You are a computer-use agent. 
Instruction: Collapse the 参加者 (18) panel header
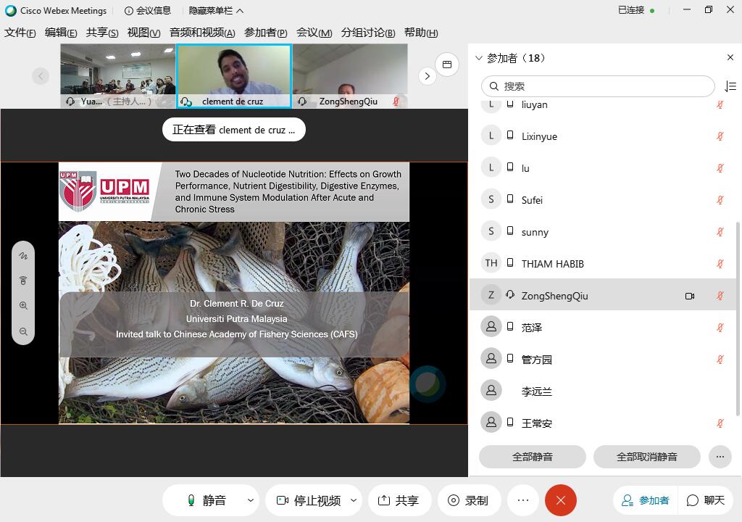pos(478,58)
